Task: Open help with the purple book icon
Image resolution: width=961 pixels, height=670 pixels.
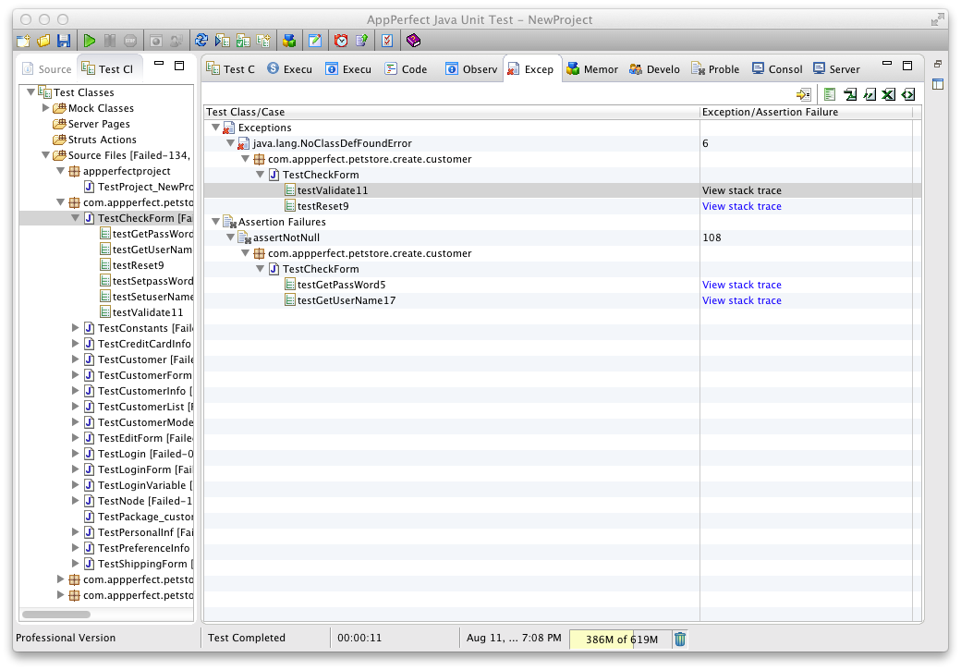Action: click(x=414, y=41)
